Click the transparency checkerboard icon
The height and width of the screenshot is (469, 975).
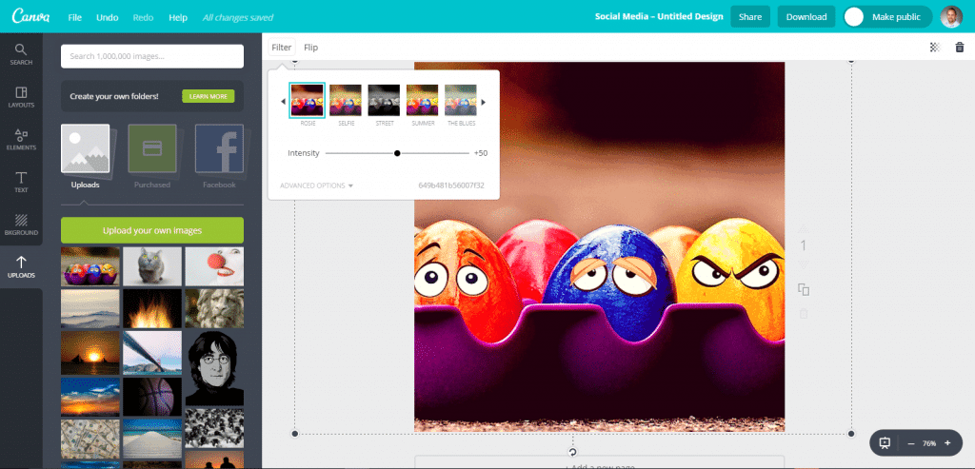(935, 48)
